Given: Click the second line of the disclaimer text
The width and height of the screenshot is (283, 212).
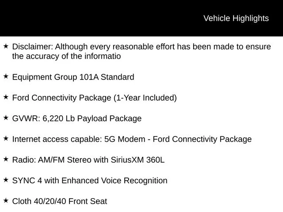Looking at the screenshot, I should coord(66,56).
